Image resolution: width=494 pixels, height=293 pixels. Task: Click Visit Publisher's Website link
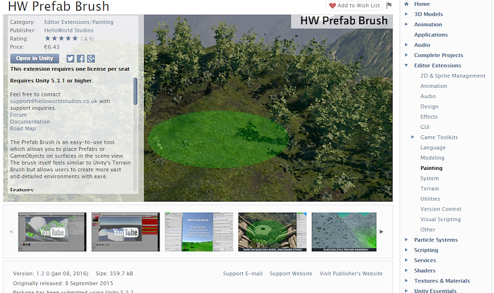[x=351, y=273]
